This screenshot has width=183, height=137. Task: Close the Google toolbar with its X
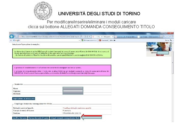coord(11,40)
